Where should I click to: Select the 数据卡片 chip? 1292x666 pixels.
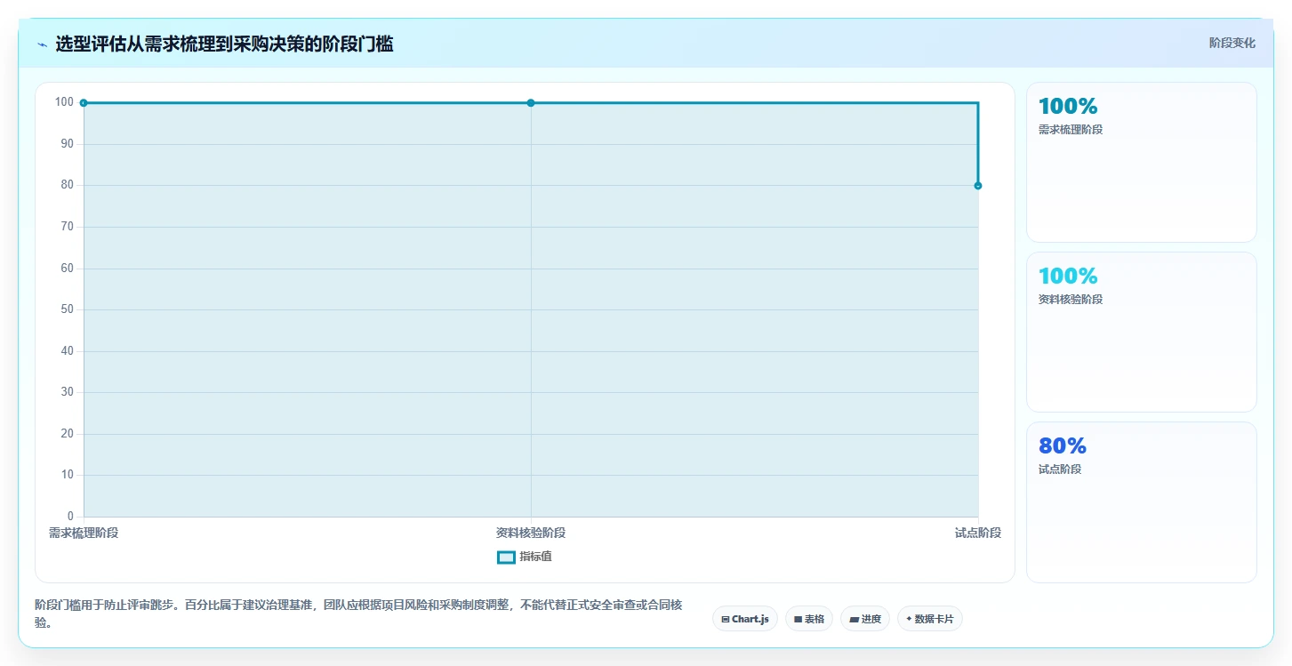(930, 619)
